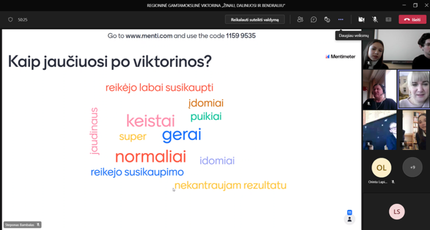Click the red Išeiti leave button
Viewport: 430px width, 230px height.
[x=412, y=19]
